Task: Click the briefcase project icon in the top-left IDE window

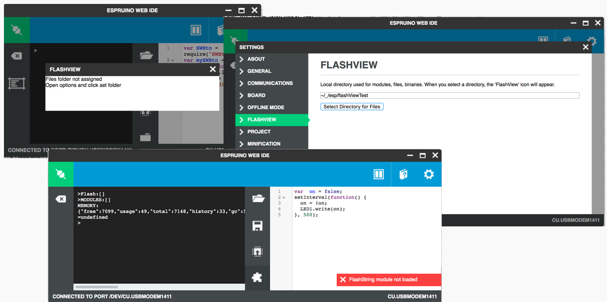Action: (x=146, y=137)
